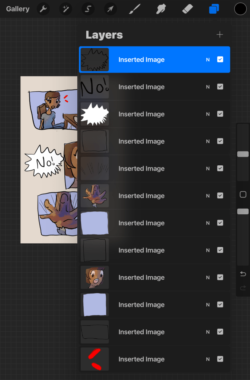The image size is (250, 380).
Task: Return to the Gallery
Action: point(17,9)
